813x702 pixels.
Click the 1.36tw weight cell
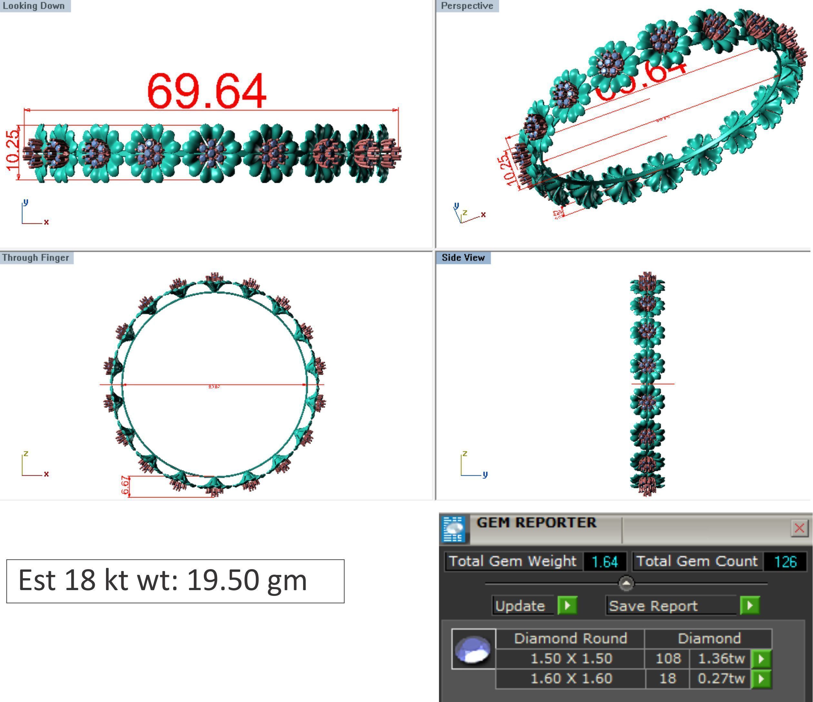(x=721, y=658)
